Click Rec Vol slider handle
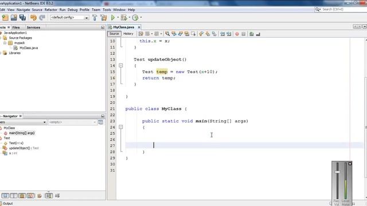 [x=337, y=172]
